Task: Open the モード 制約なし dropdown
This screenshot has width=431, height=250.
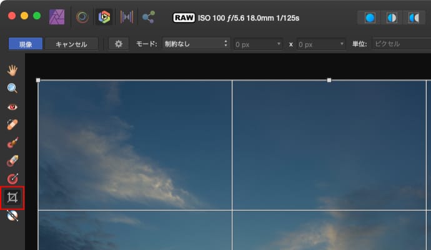Action: click(x=196, y=44)
